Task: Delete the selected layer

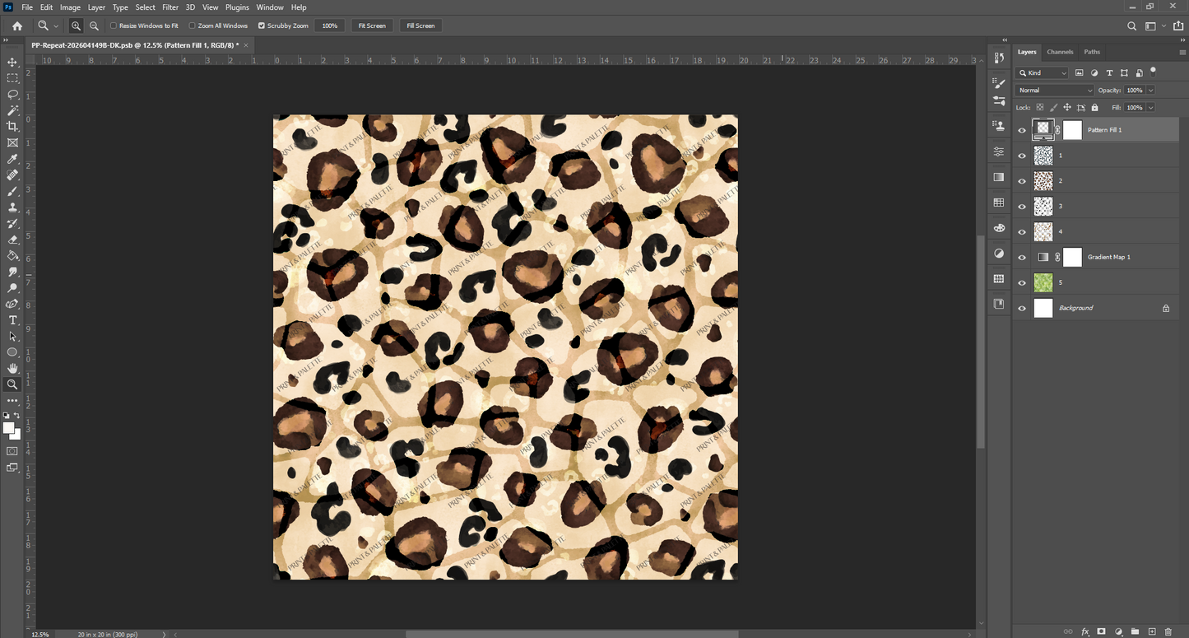Action: tap(1168, 631)
